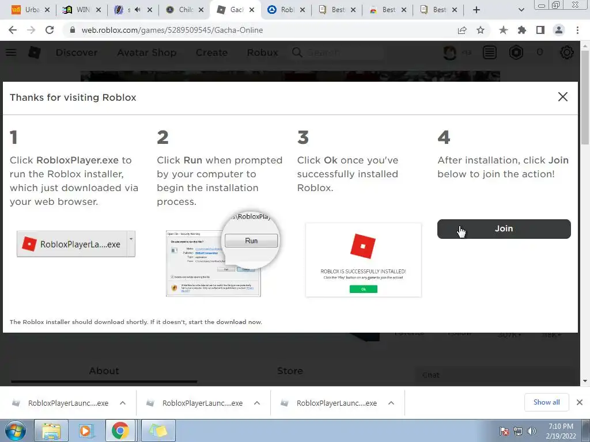Click the successfully installed illustration
The image size is (590, 442).
click(364, 260)
